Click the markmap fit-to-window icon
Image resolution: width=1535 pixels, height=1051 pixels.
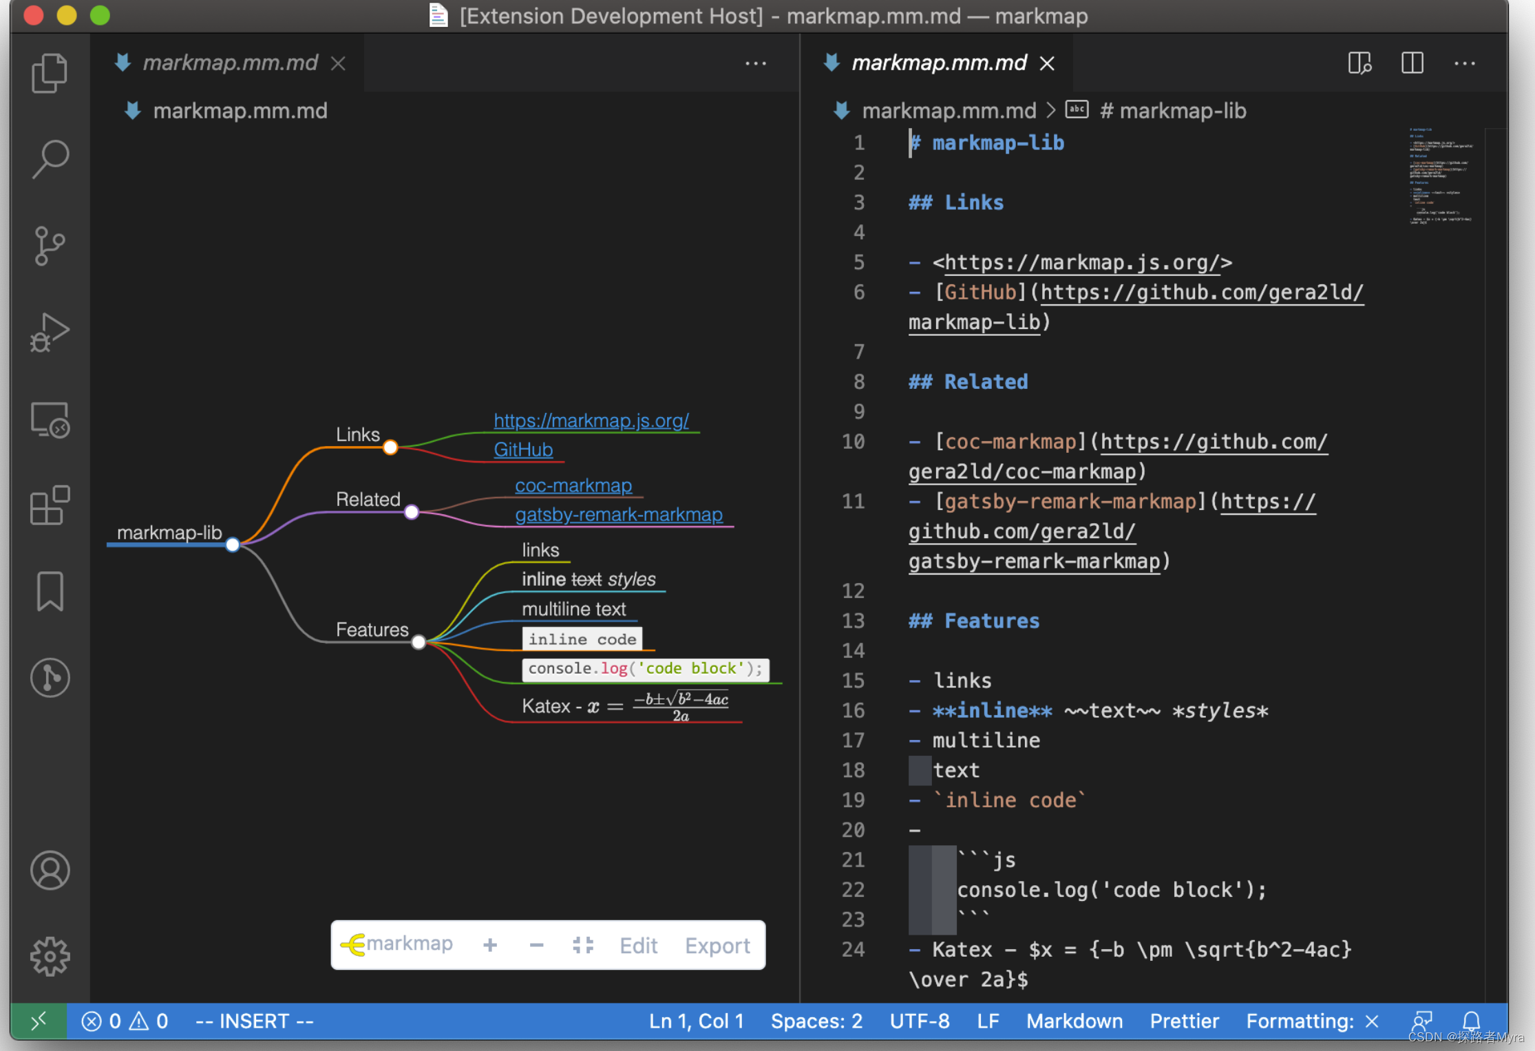583,945
